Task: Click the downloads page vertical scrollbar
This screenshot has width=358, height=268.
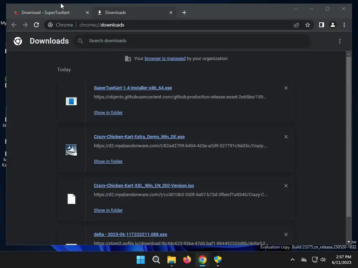Action: 349,137
